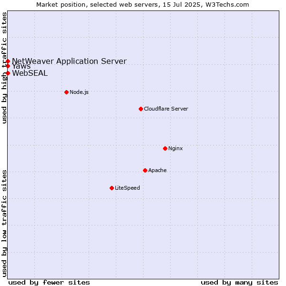Click the WebSEAL red data point
The width and height of the screenshot is (286, 286).
click(8, 73)
